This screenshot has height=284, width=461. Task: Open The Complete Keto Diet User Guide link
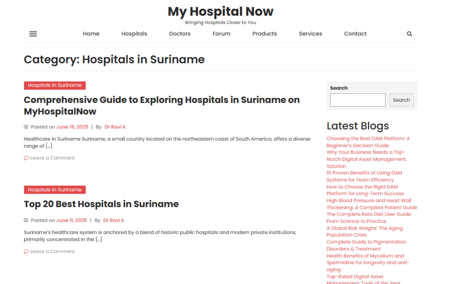click(369, 217)
